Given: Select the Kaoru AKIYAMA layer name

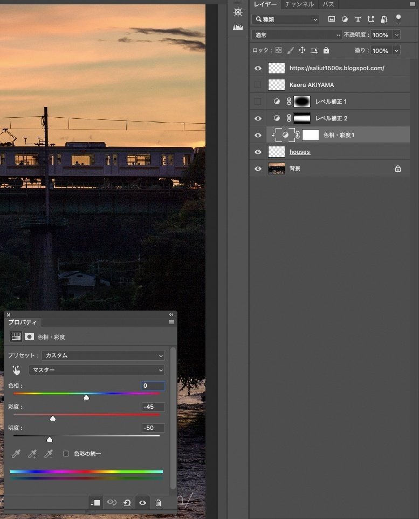Looking at the screenshot, I should (312, 85).
